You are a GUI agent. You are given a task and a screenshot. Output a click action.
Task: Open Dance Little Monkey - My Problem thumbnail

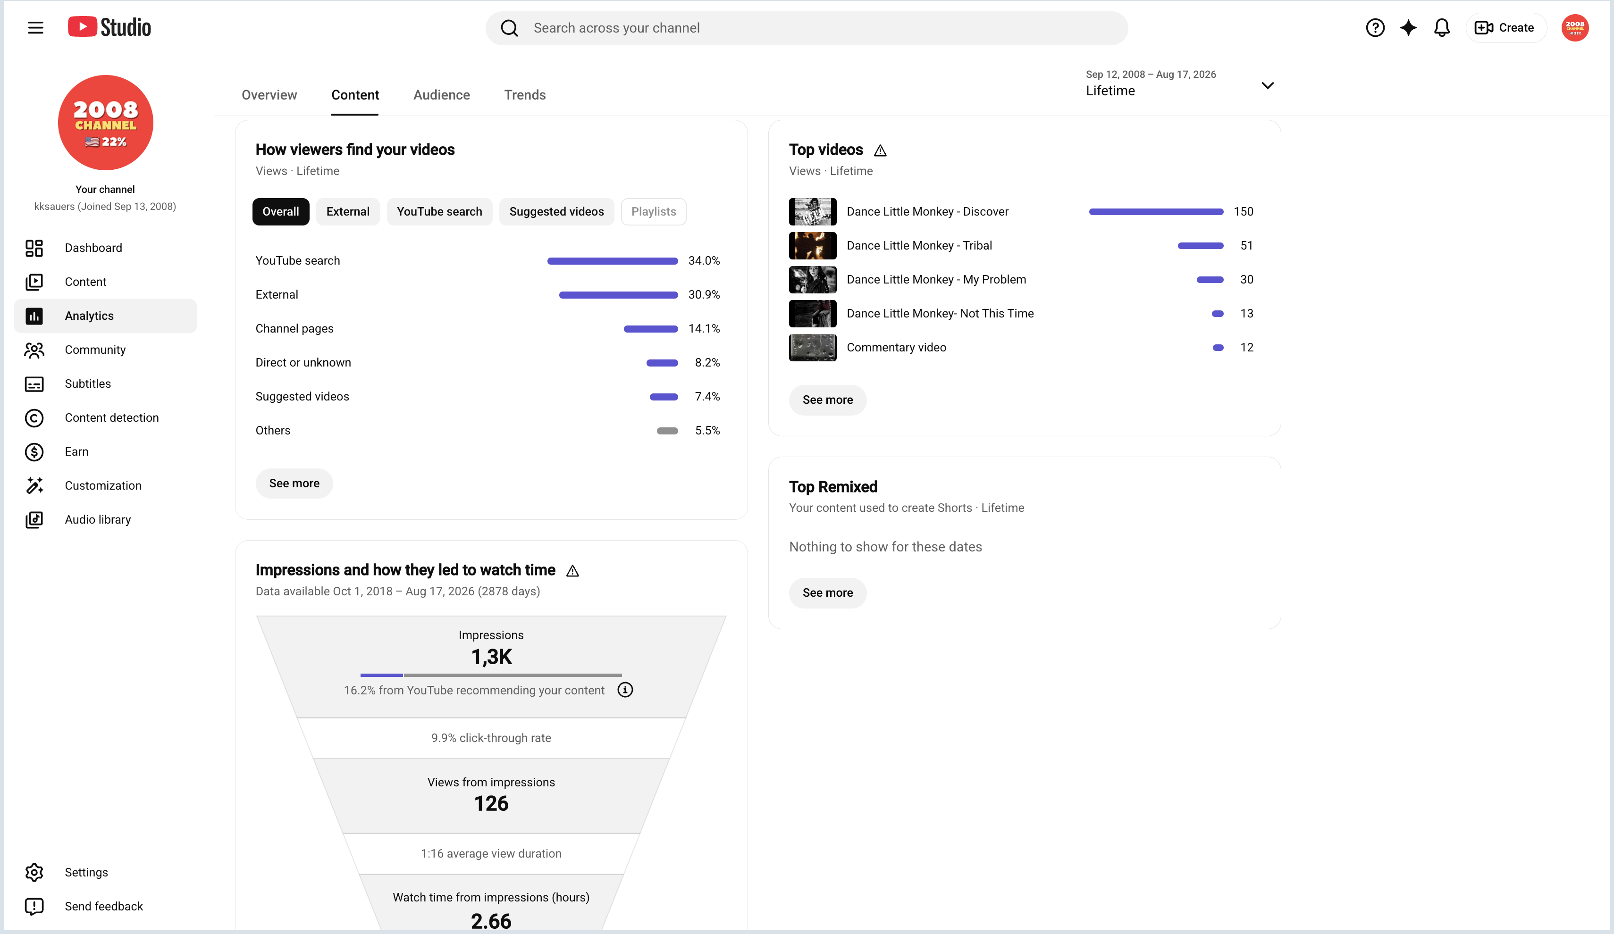coord(813,280)
